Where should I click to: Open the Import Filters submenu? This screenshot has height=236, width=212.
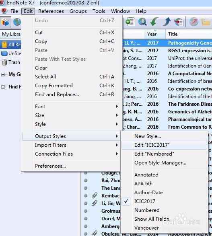pyautogui.click(x=71, y=145)
